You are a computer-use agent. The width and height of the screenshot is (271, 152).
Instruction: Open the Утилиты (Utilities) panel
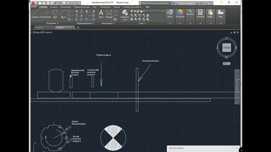click(x=200, y=14)
